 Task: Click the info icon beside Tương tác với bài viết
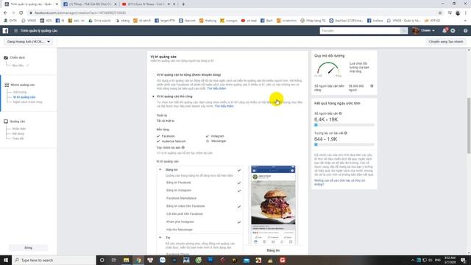[346, 132]
